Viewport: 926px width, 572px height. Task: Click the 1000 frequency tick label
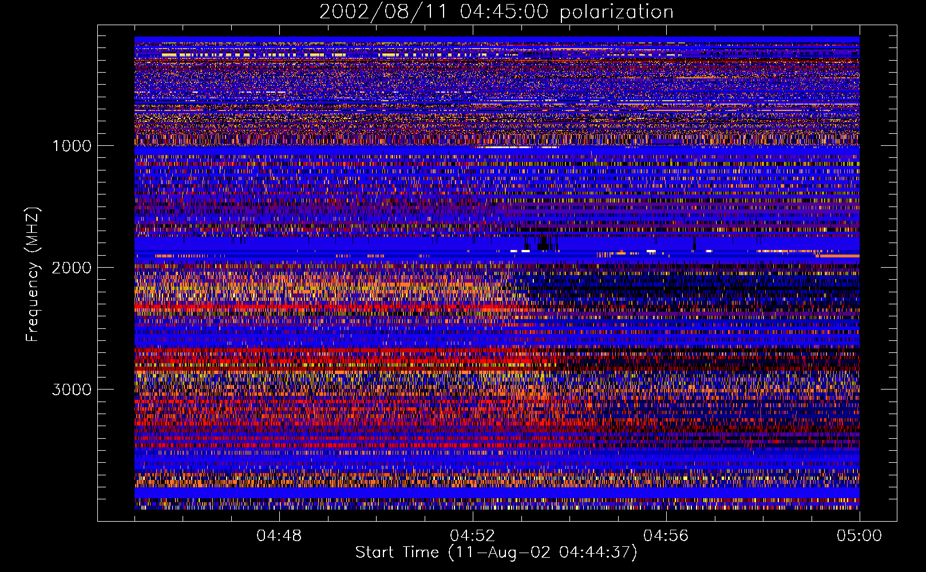point(72,146)
